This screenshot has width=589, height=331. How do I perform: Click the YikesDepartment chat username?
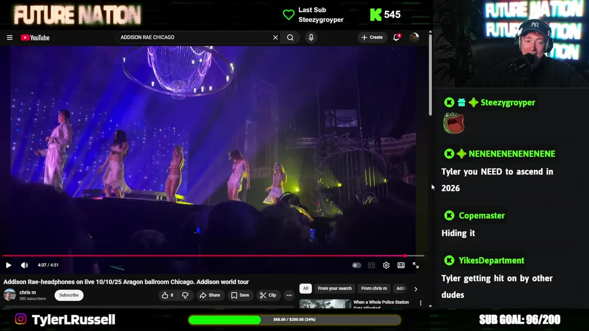point(491,261)
